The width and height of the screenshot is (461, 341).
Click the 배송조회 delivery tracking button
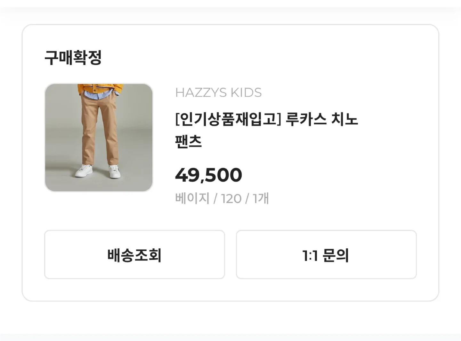click(134, 255)
